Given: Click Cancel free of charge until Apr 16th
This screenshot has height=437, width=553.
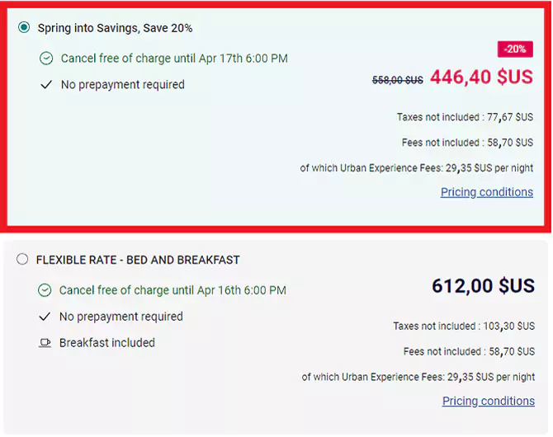Looking at the screenshot, I should [x=173, y=290].
